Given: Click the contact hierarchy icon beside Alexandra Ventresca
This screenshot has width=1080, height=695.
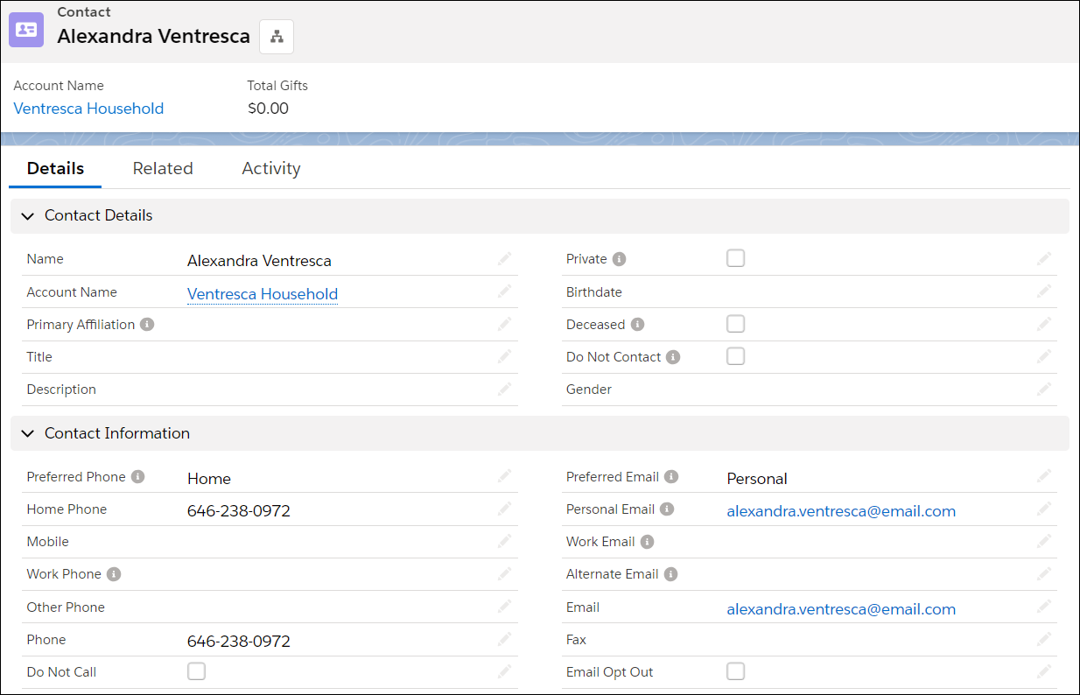Looking at the screenshot, I should click(277, 37).
